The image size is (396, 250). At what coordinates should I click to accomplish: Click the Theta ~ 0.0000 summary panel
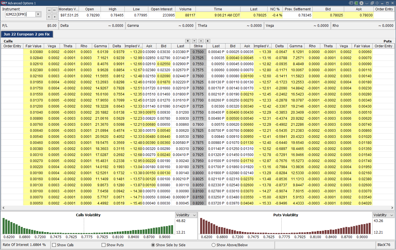(x=230, y=25)
